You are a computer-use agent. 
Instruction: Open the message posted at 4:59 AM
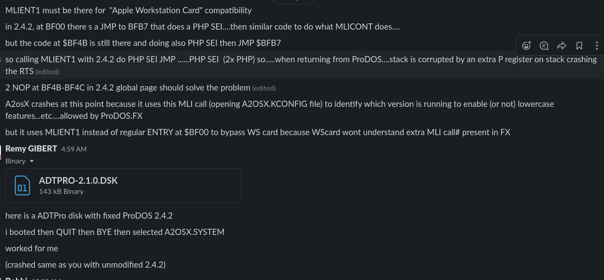74,149
